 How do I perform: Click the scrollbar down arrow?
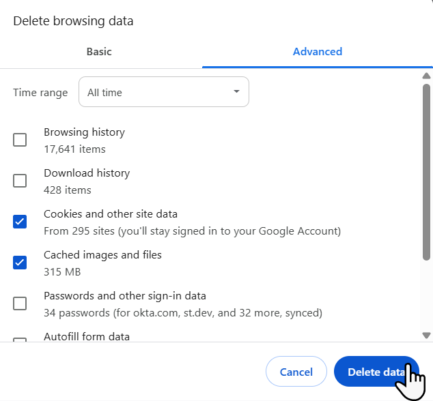[x=427, y=335]
